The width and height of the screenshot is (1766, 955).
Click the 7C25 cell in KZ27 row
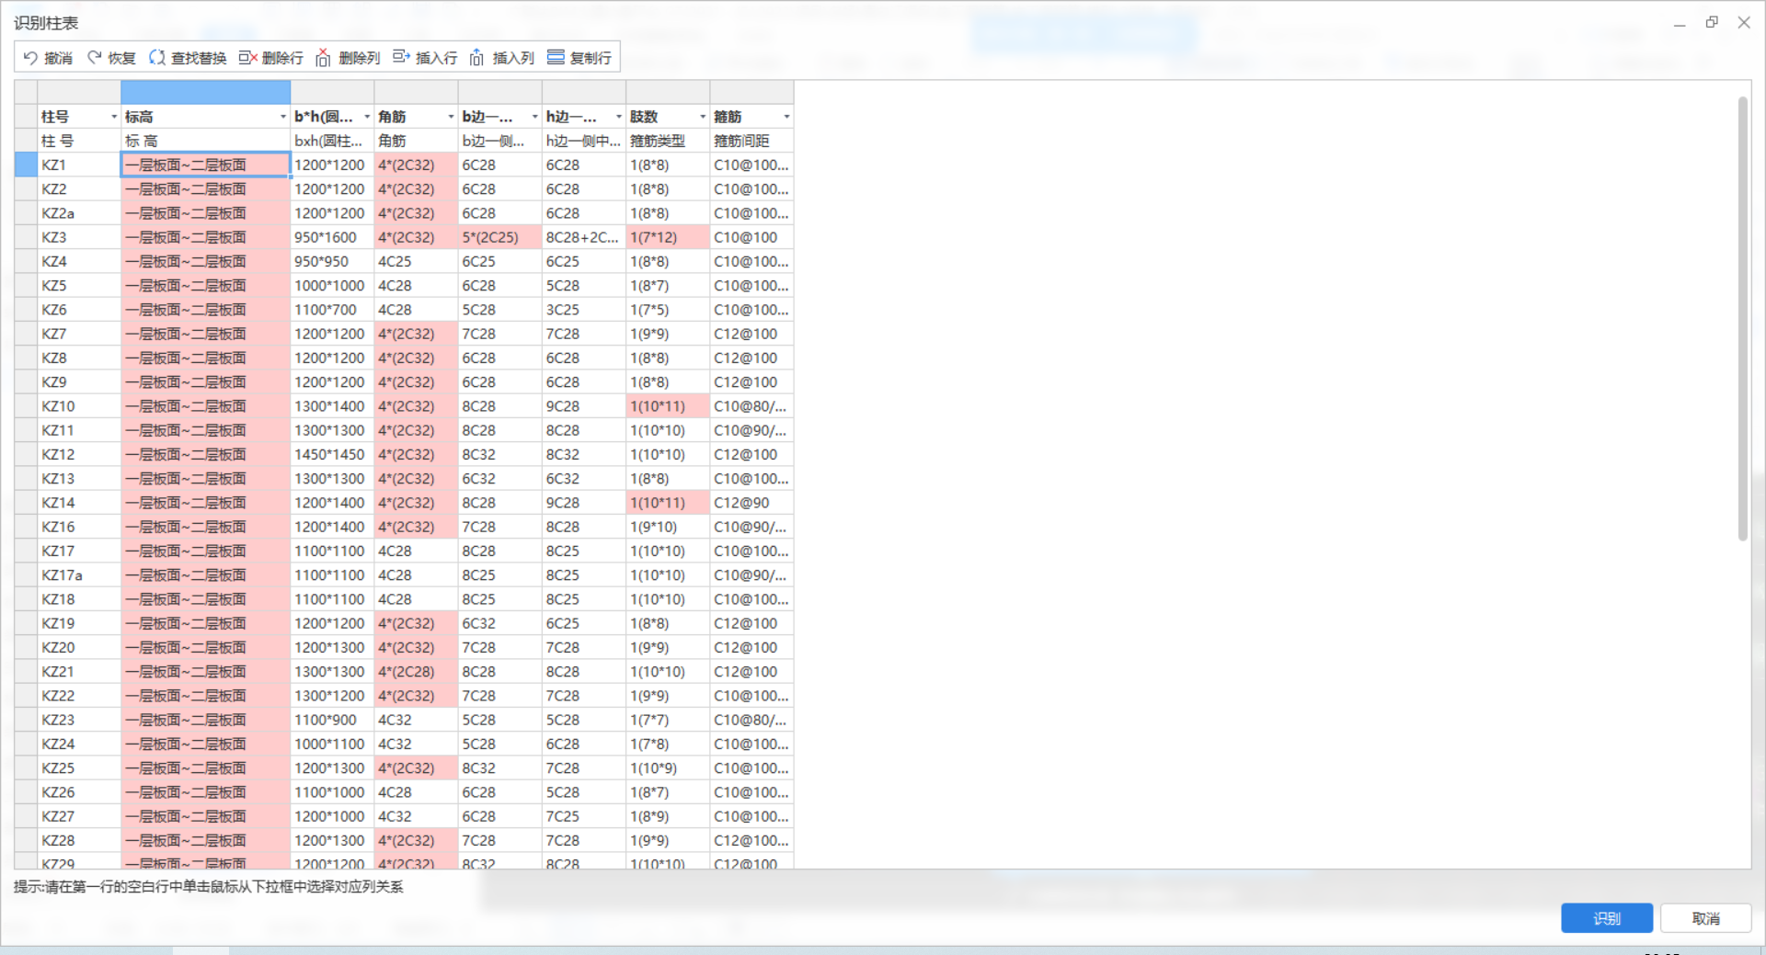[x=584, y=816]
